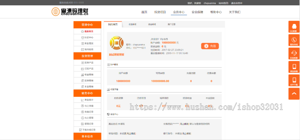Click the envelope icon beside 站内短信
This screenshot has width=300, height=140.
[x=82, y=49]
